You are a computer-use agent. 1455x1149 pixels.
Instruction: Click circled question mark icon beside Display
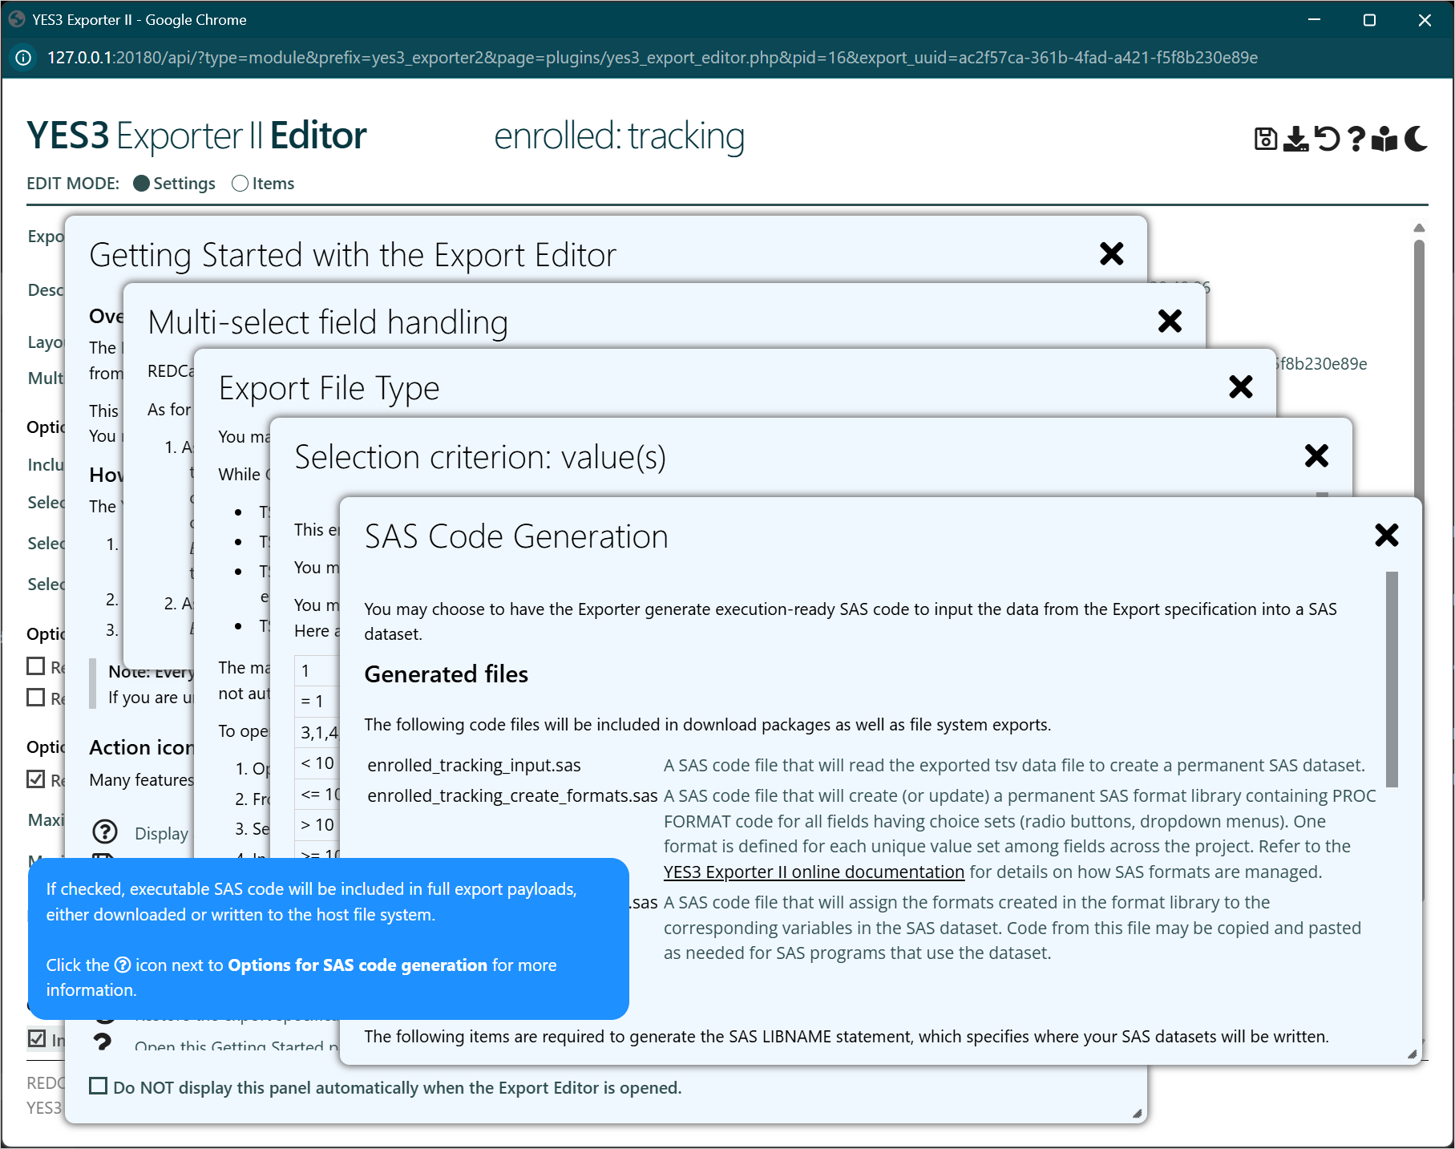coord(105,832)
